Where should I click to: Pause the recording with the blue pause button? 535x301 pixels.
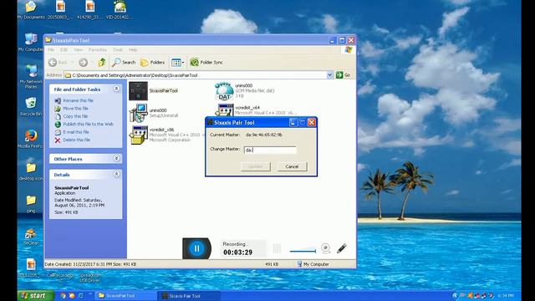tap(196, 248)
